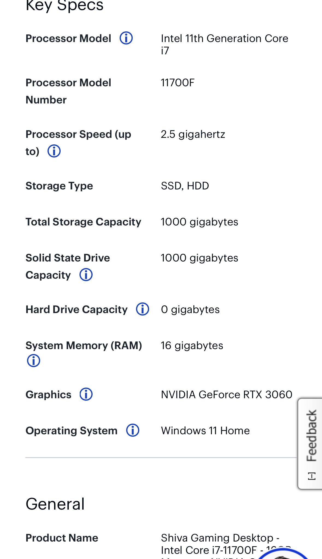Image resolution: width=322 pixels, height=559 pixels.
Task: Select the General section tab
Action: [x=55, y=504]
